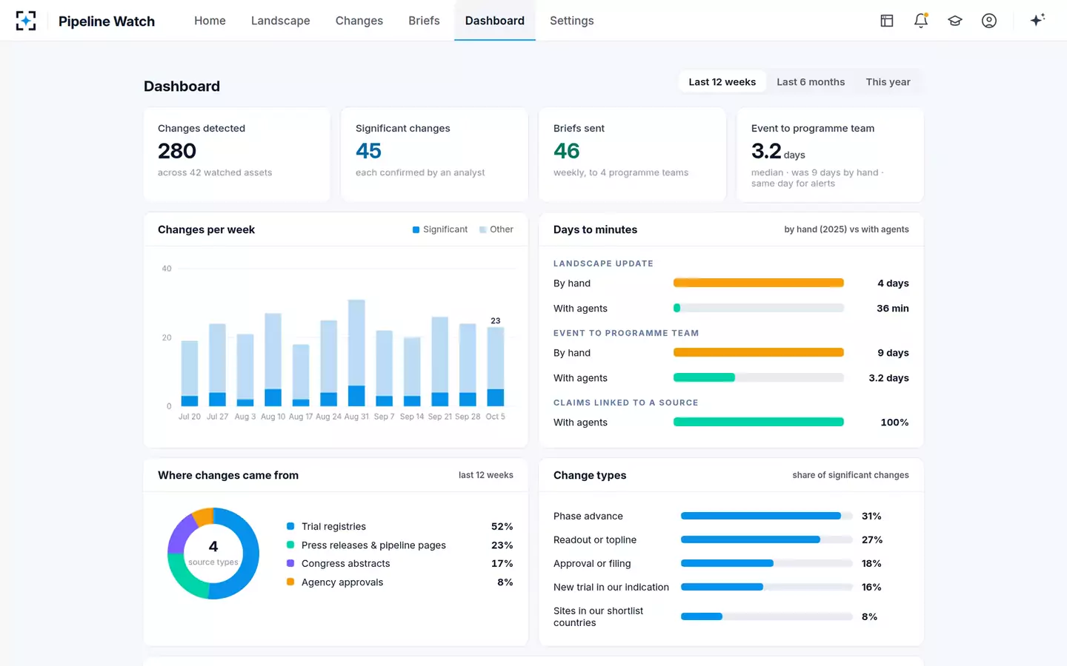Image resolution: width=1067 pixels, height=666 pixels.
Task: Click the 'Change types' heading
Action: tap(590, 475)
